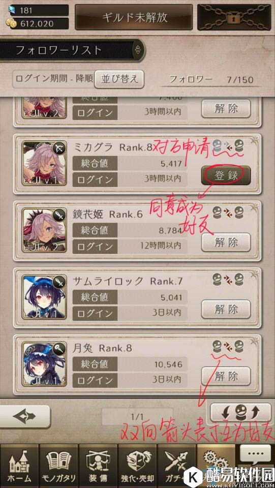Expand the フォロワーリスト header handle
275x488 pixels.
coord(139,50)
